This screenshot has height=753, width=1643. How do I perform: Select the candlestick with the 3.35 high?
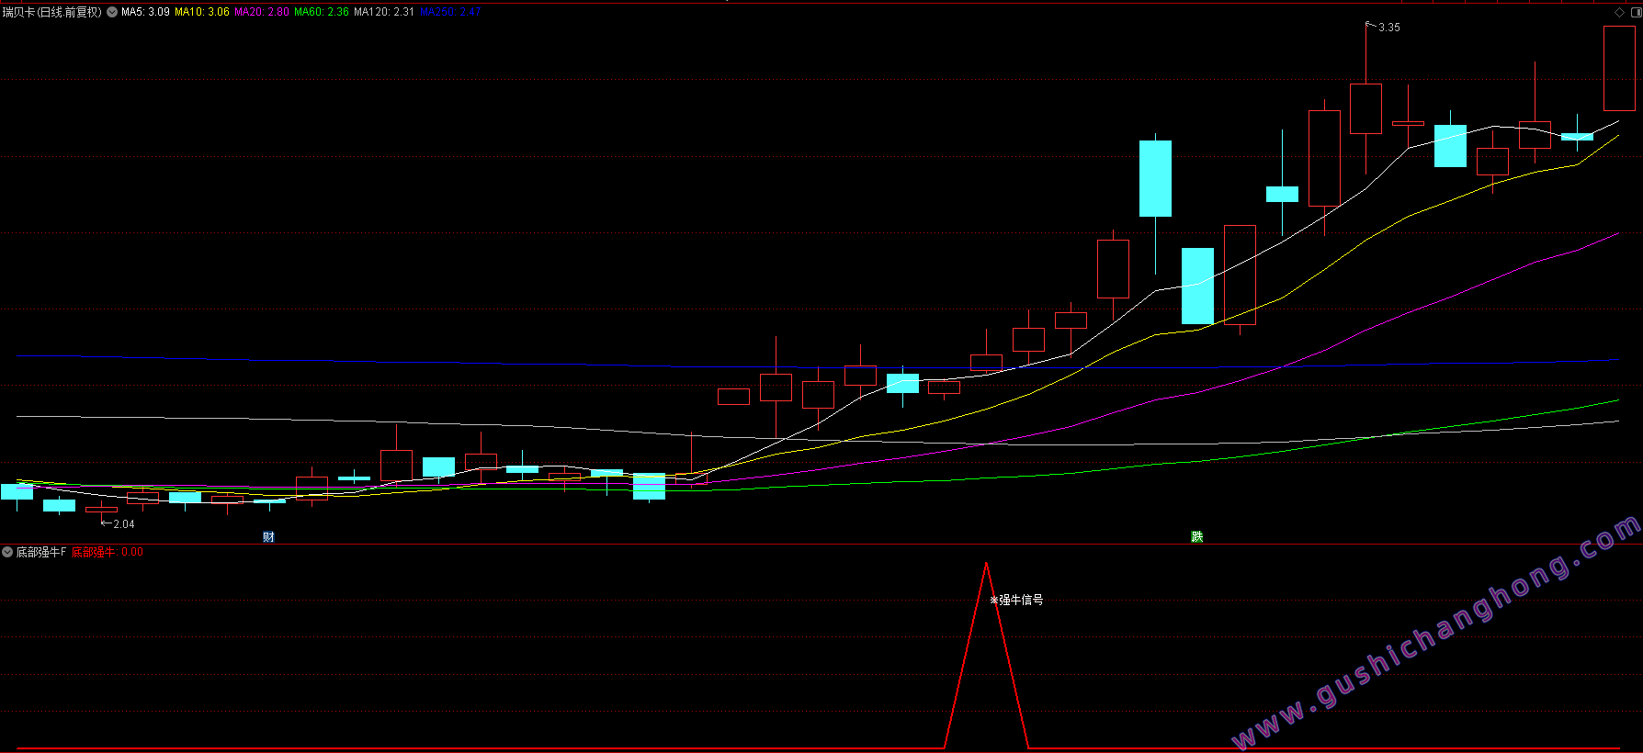1365,108
